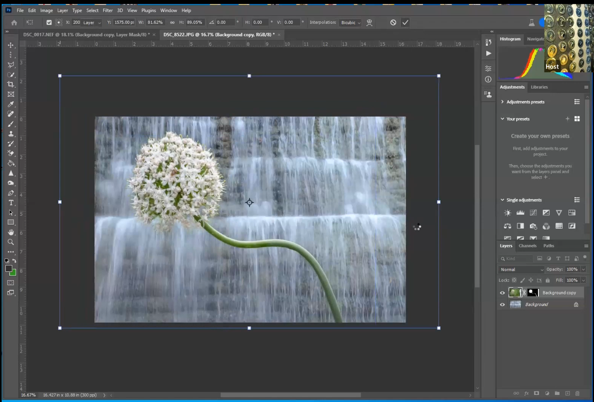This screenshot has height=402, width=594.
Task: Hide the Background copy layer
Action: [502, 293]
